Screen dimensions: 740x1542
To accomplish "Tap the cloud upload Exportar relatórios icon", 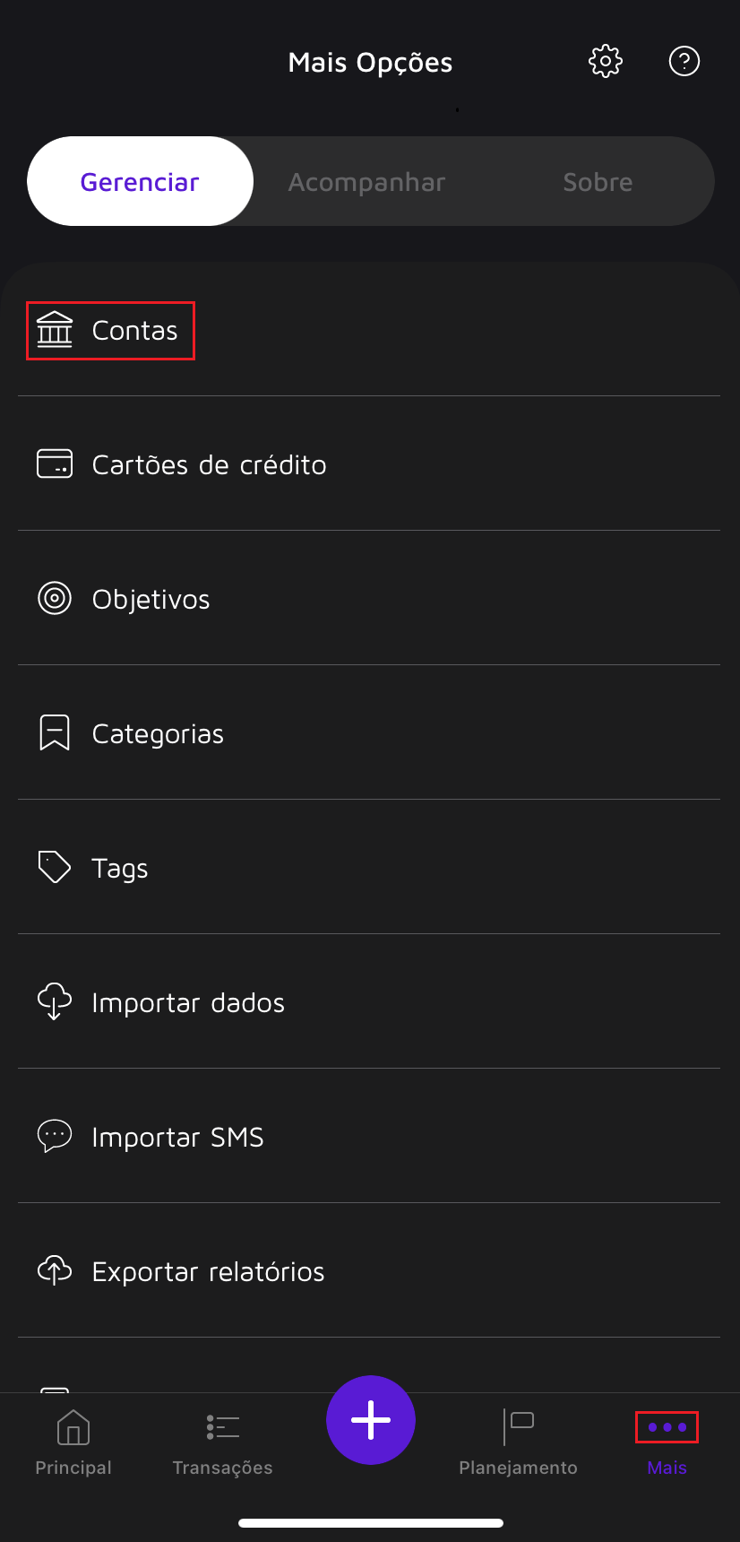I will (55, 1270).
